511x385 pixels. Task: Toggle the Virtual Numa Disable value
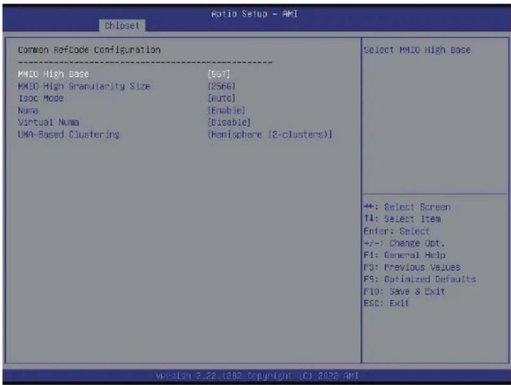tap(229, 122)
